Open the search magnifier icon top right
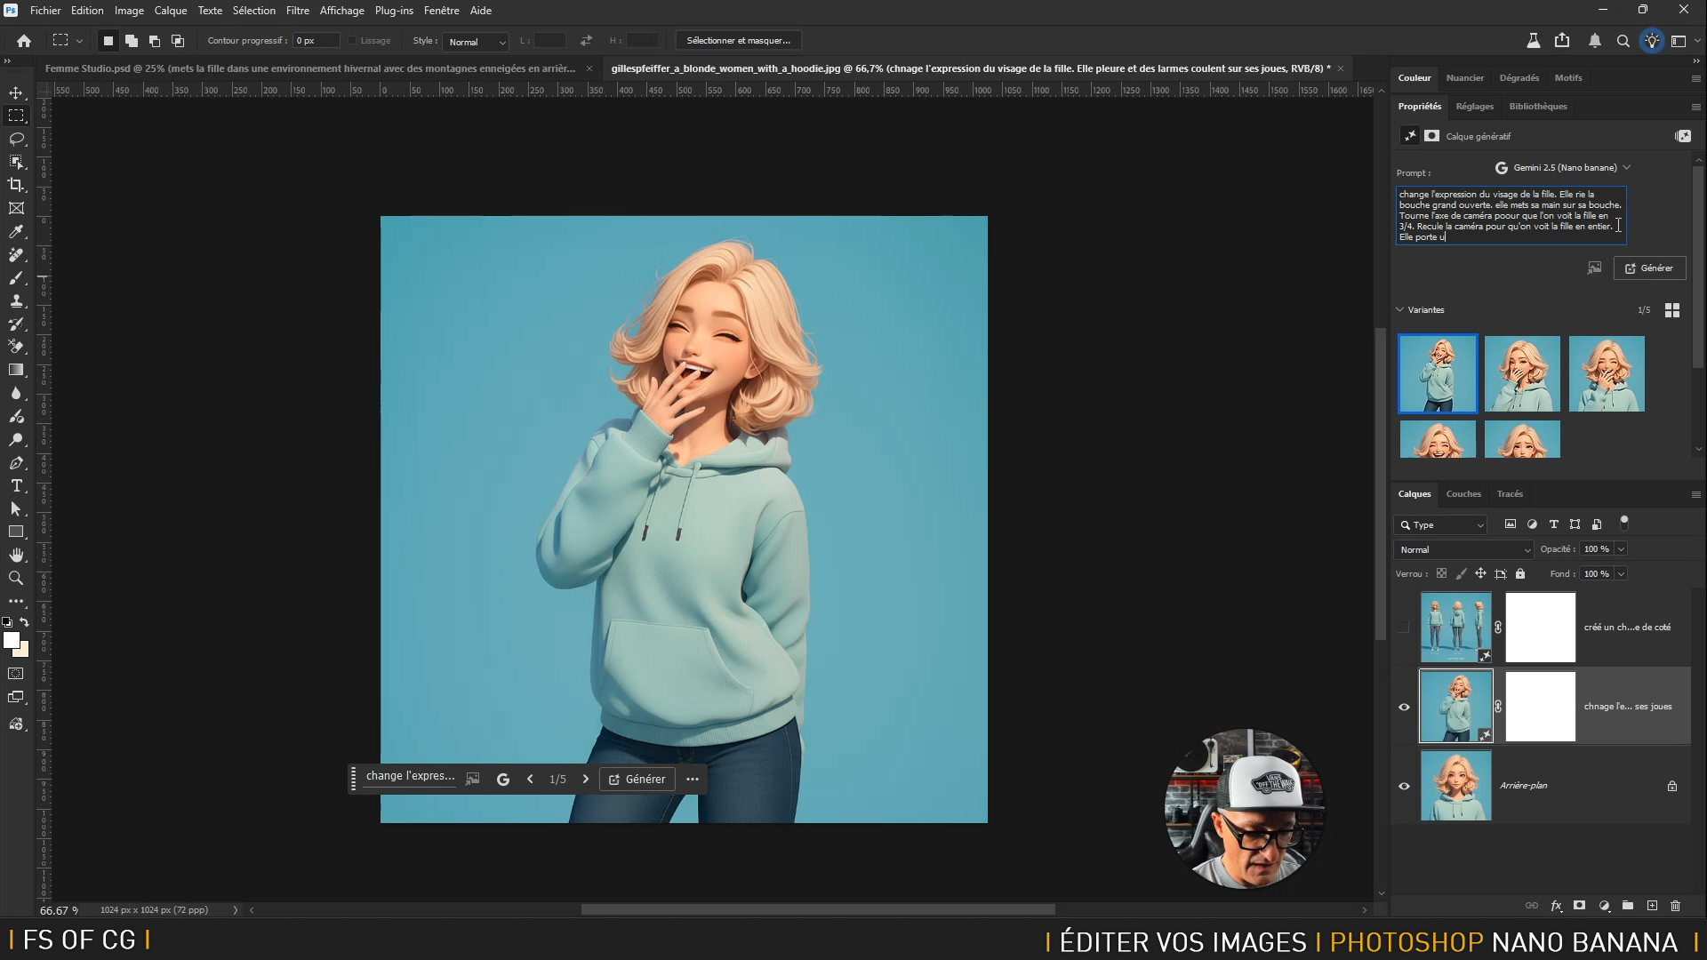Image resolution: width=1707 pixels, height=960 pixels. pos(1623,41)
